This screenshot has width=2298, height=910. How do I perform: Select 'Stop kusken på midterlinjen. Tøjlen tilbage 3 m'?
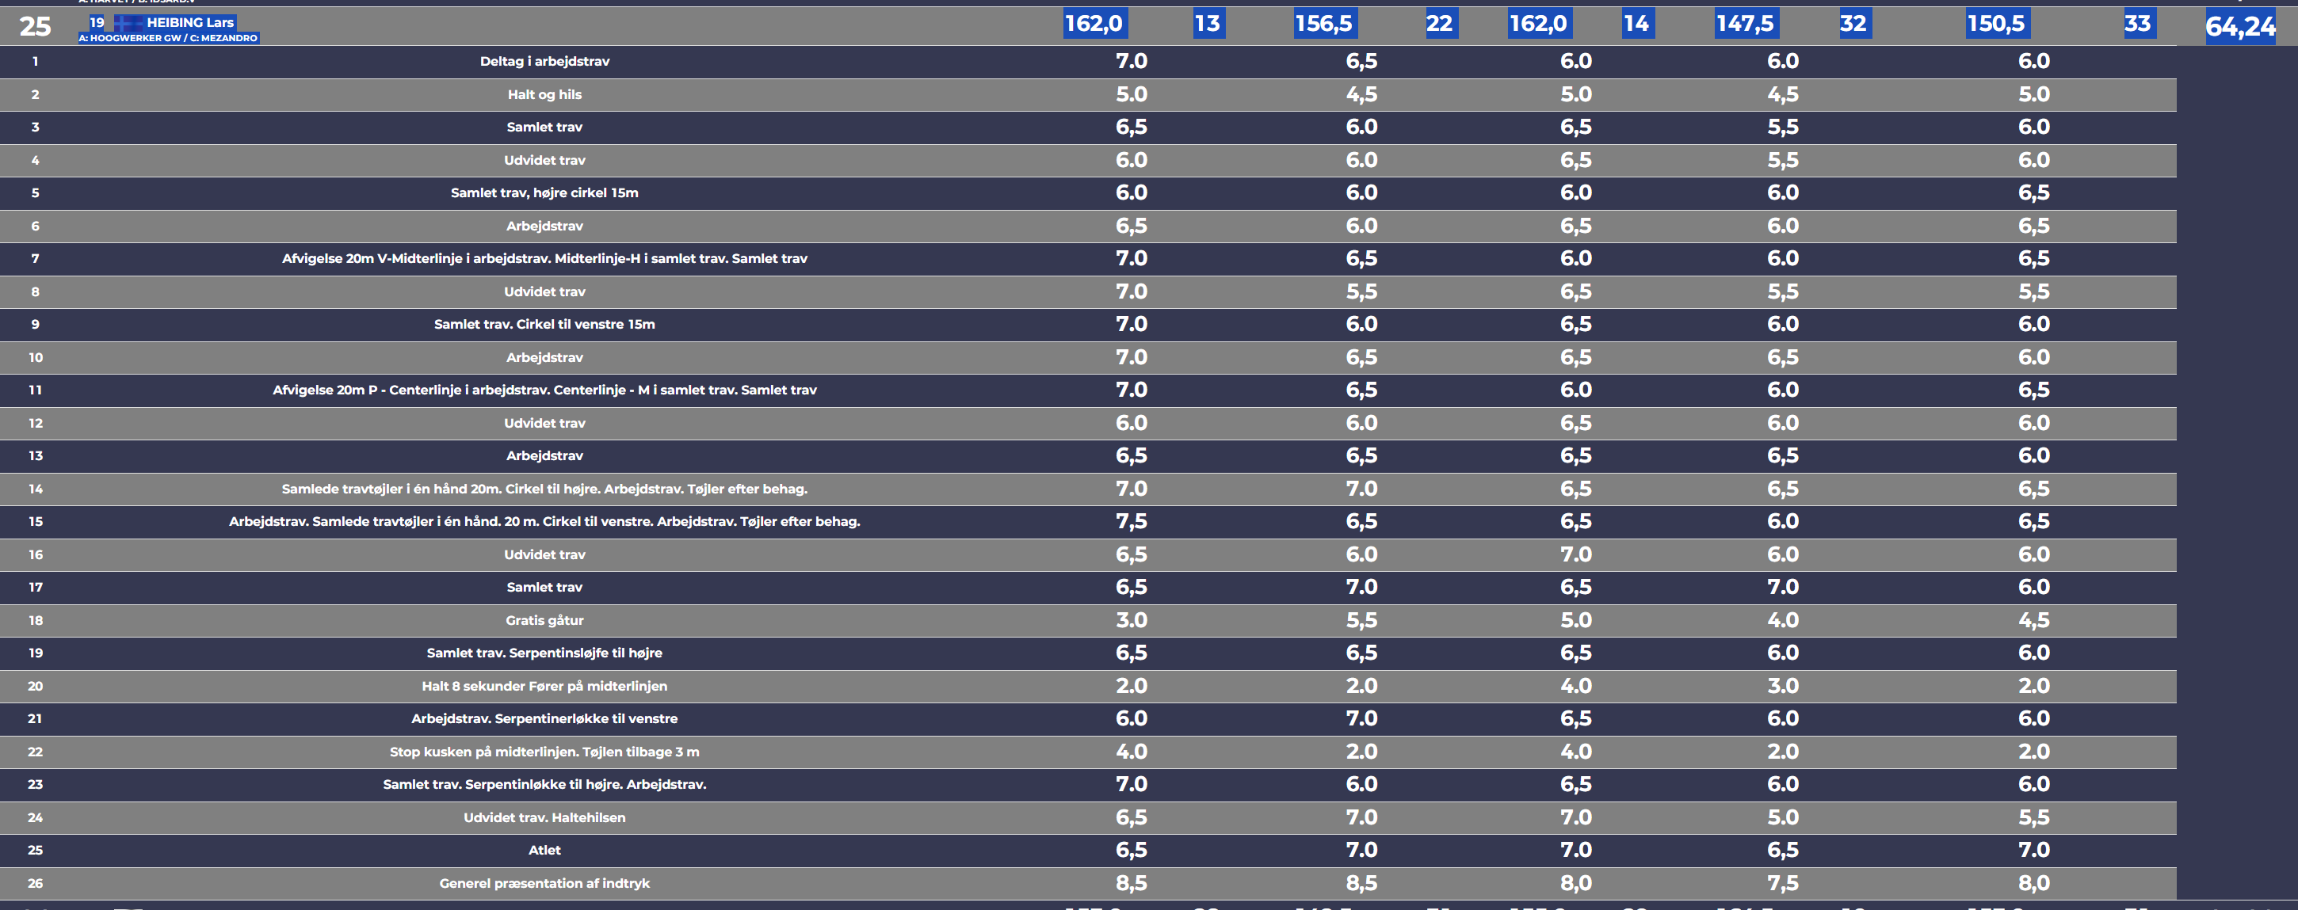coord(544,752)
